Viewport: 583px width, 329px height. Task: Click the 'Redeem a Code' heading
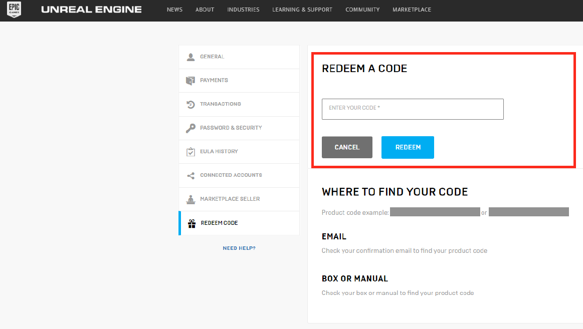point(364,69)
